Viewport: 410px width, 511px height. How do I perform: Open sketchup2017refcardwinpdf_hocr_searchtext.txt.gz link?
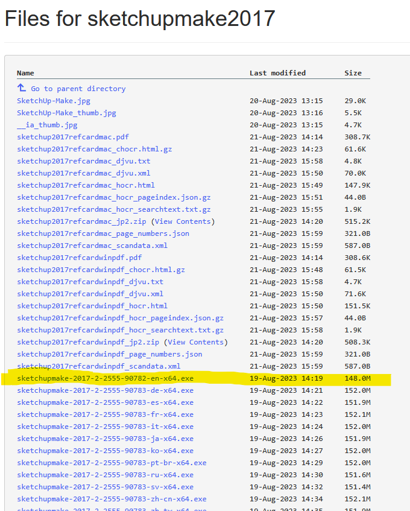pyautogui.click(x=120, y=330)
